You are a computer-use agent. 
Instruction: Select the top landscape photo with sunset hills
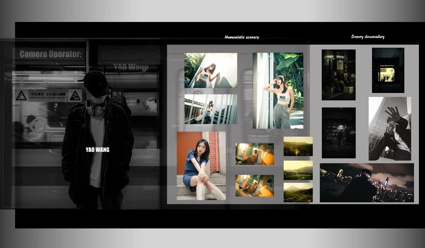pos(298,146)
